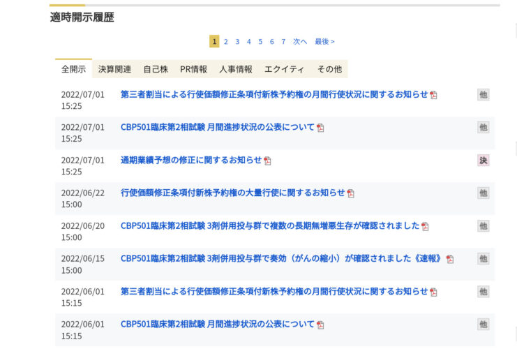Go to page 6
Viewport: 517px width, 349px height.
click(x=271, y=42)
